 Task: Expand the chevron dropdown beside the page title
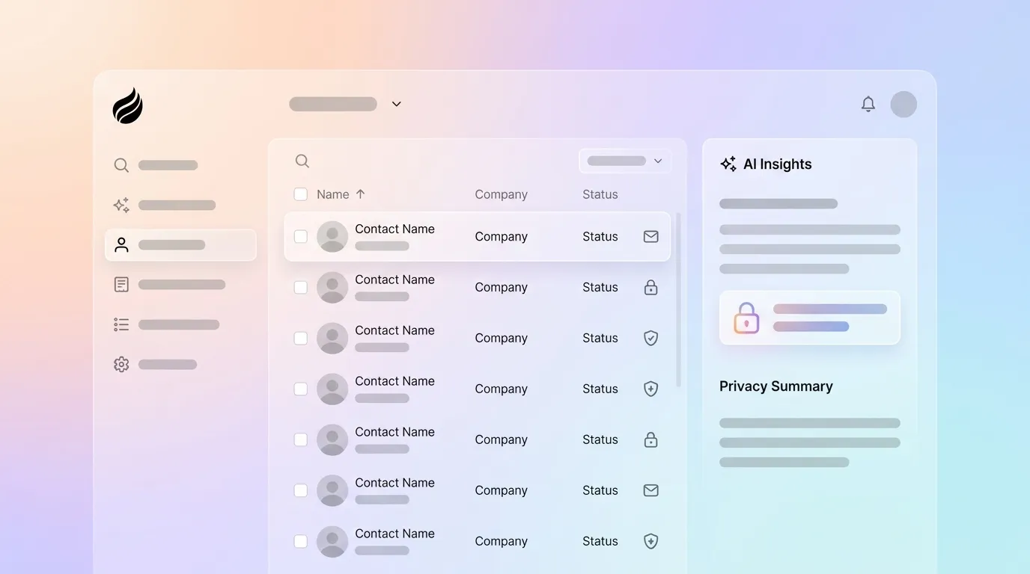click(397, 104)
